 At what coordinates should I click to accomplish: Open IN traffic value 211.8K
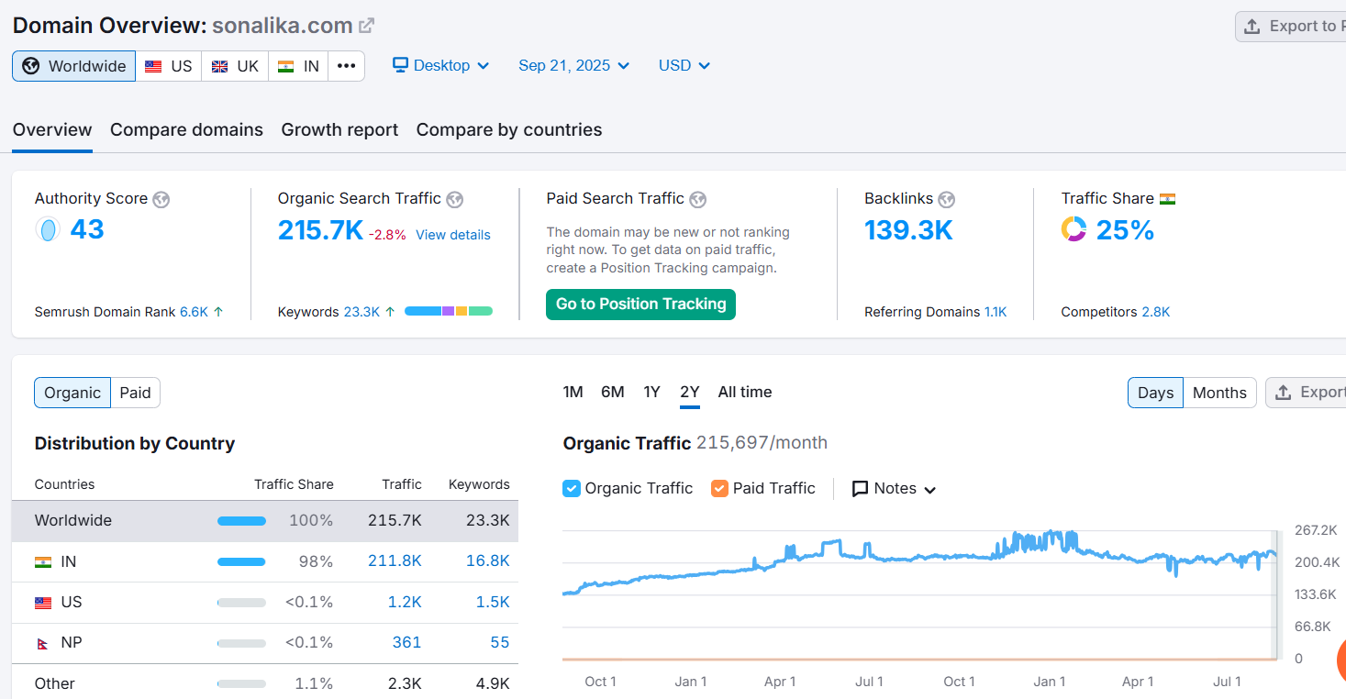coord(395,560)
